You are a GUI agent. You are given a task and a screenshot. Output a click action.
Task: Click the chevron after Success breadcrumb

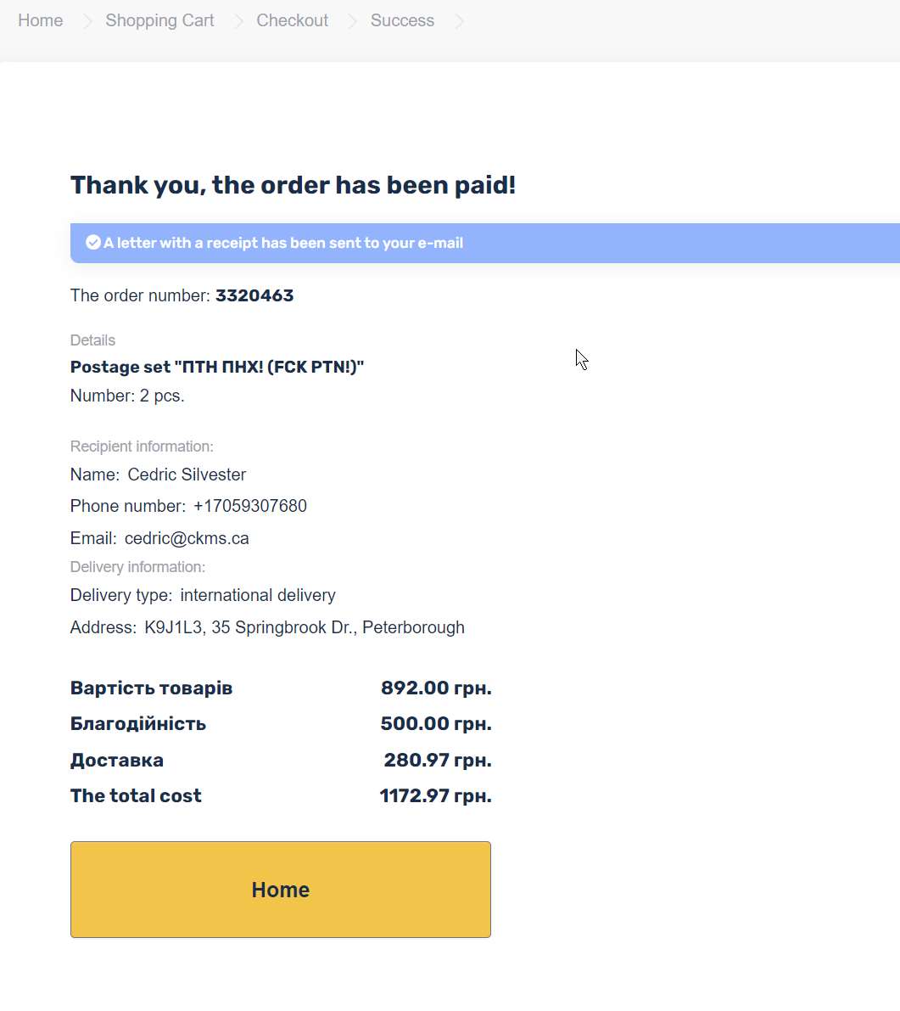click(x=459, y=21)
